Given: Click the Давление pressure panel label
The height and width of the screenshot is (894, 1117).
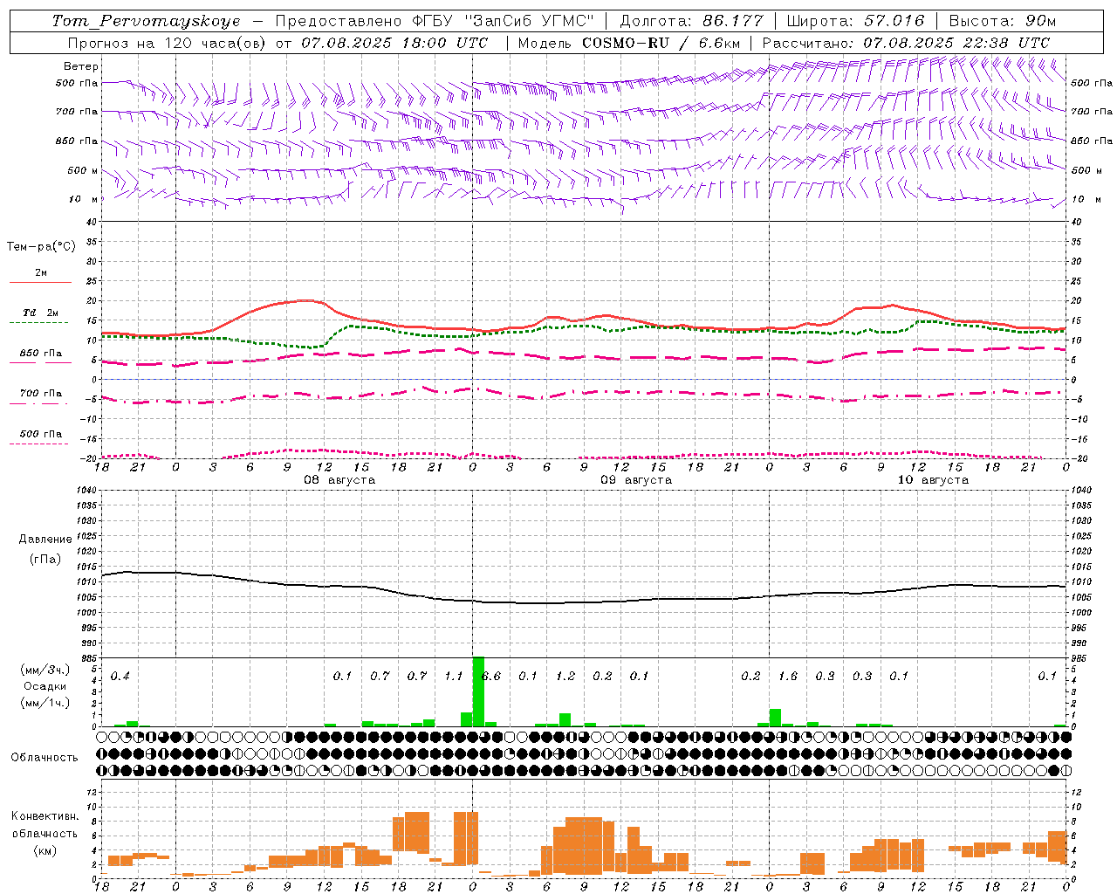Looking at the screenshot, I should click(45, 540).
